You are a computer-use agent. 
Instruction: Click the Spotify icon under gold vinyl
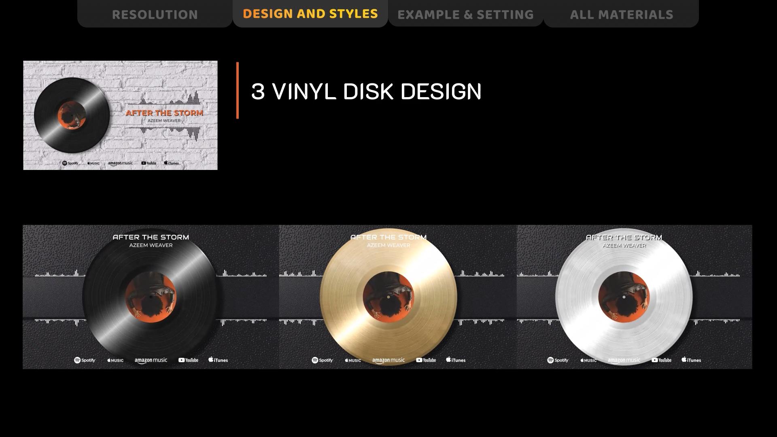point(322,360)
